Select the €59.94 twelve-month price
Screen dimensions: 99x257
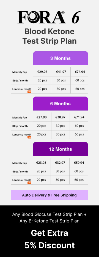pyautogui.click(x=79, y=163)
